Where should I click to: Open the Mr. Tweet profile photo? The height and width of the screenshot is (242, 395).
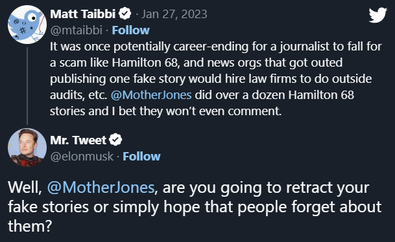pos(27,148)
